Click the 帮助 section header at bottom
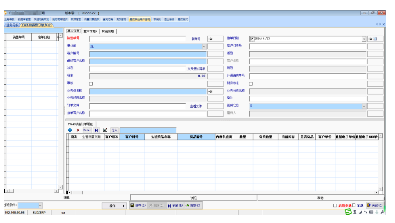 pyautogui.click(x=320, y=198)
